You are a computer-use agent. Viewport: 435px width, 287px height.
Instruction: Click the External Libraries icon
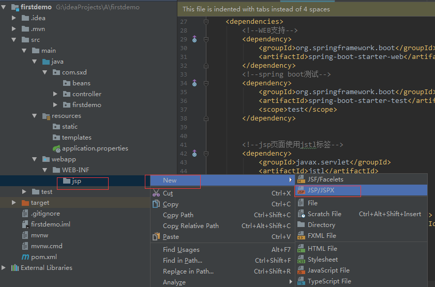point(15,268)
